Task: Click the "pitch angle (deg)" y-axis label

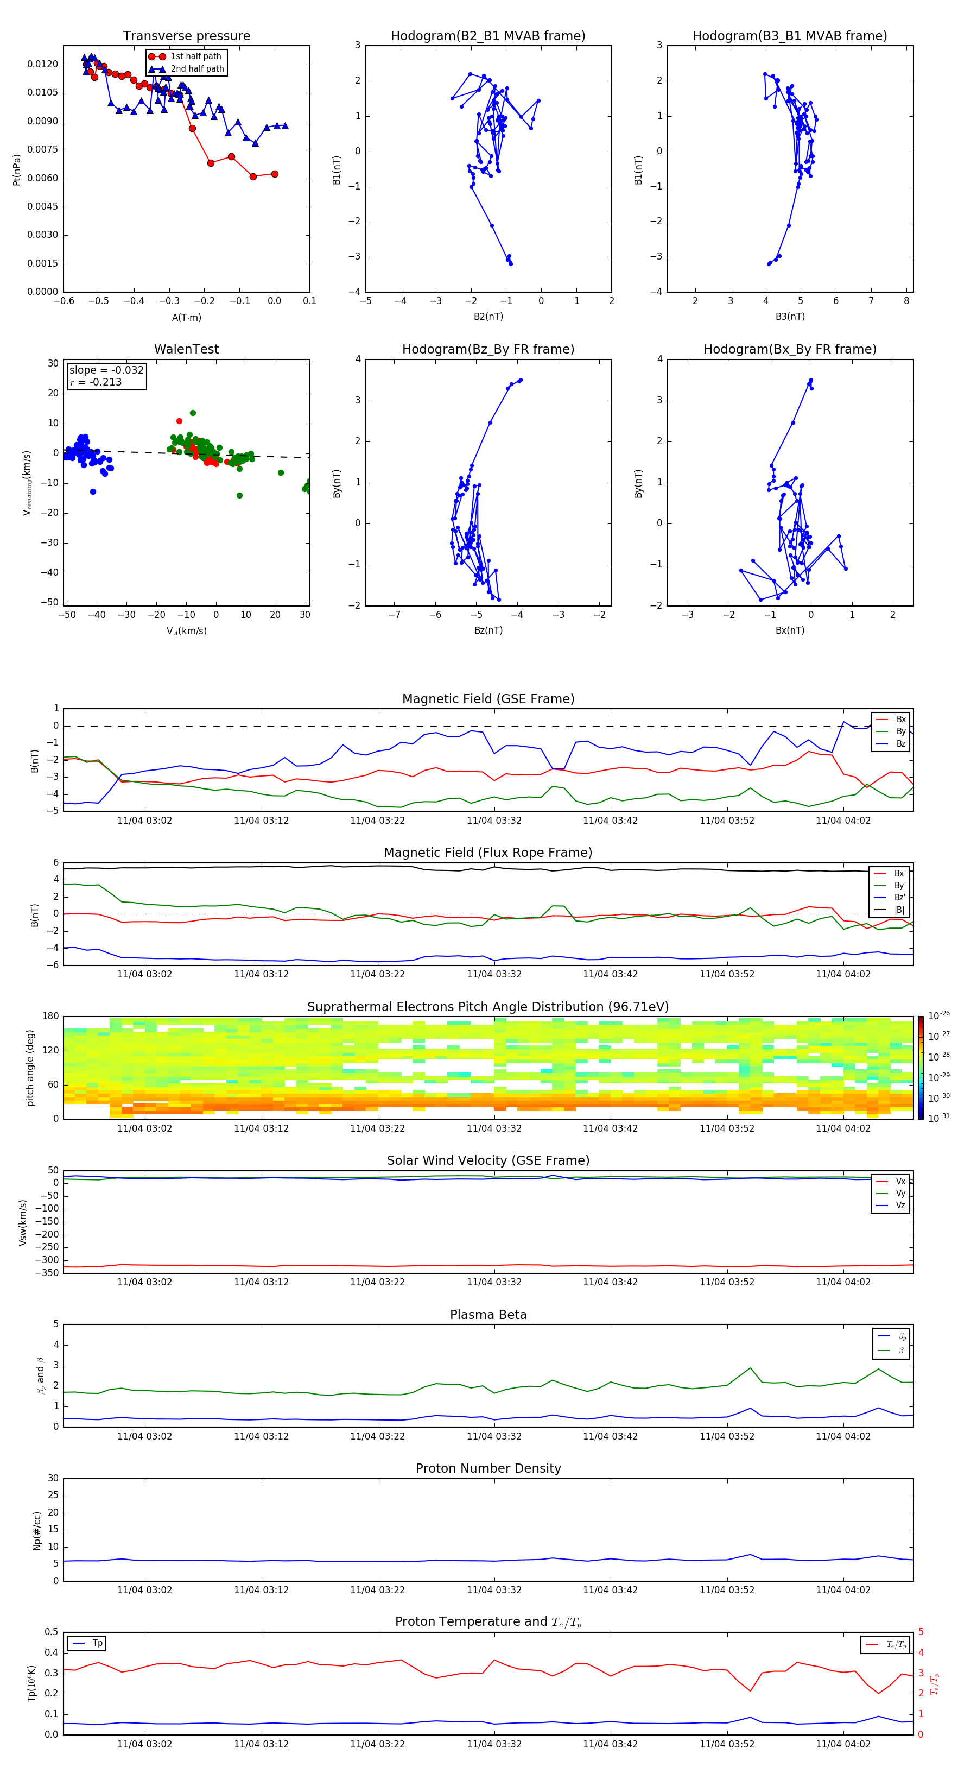Action: pos(30,1068)
